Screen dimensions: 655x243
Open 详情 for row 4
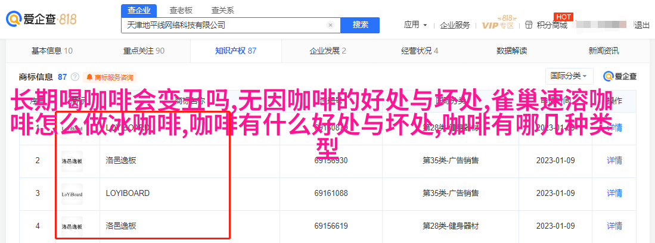[614, 227]
